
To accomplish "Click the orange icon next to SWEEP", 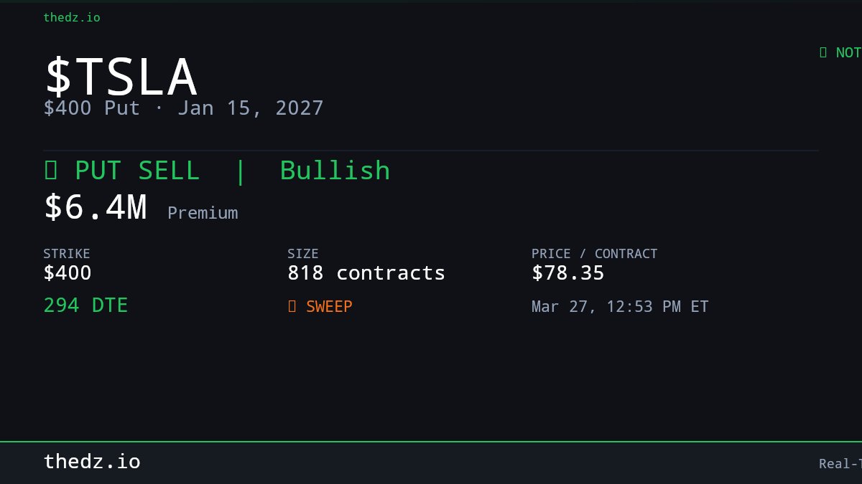I will 292,306.
